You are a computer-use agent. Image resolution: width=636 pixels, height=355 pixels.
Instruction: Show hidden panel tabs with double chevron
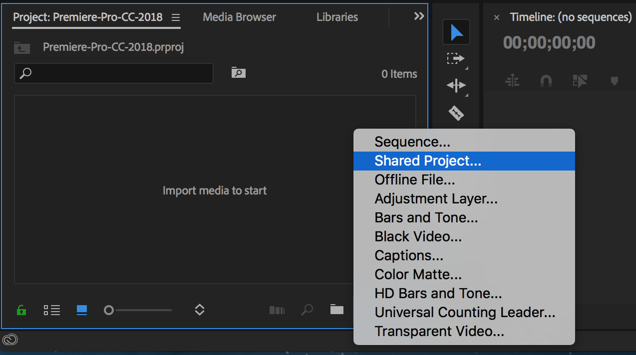click(x=419, y=16)
